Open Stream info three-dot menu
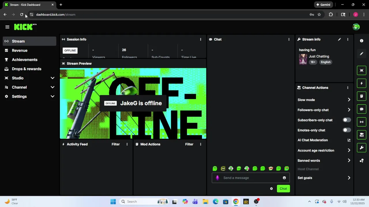Image resolution: width=369 pixels, height=207 pixels. 348,39
